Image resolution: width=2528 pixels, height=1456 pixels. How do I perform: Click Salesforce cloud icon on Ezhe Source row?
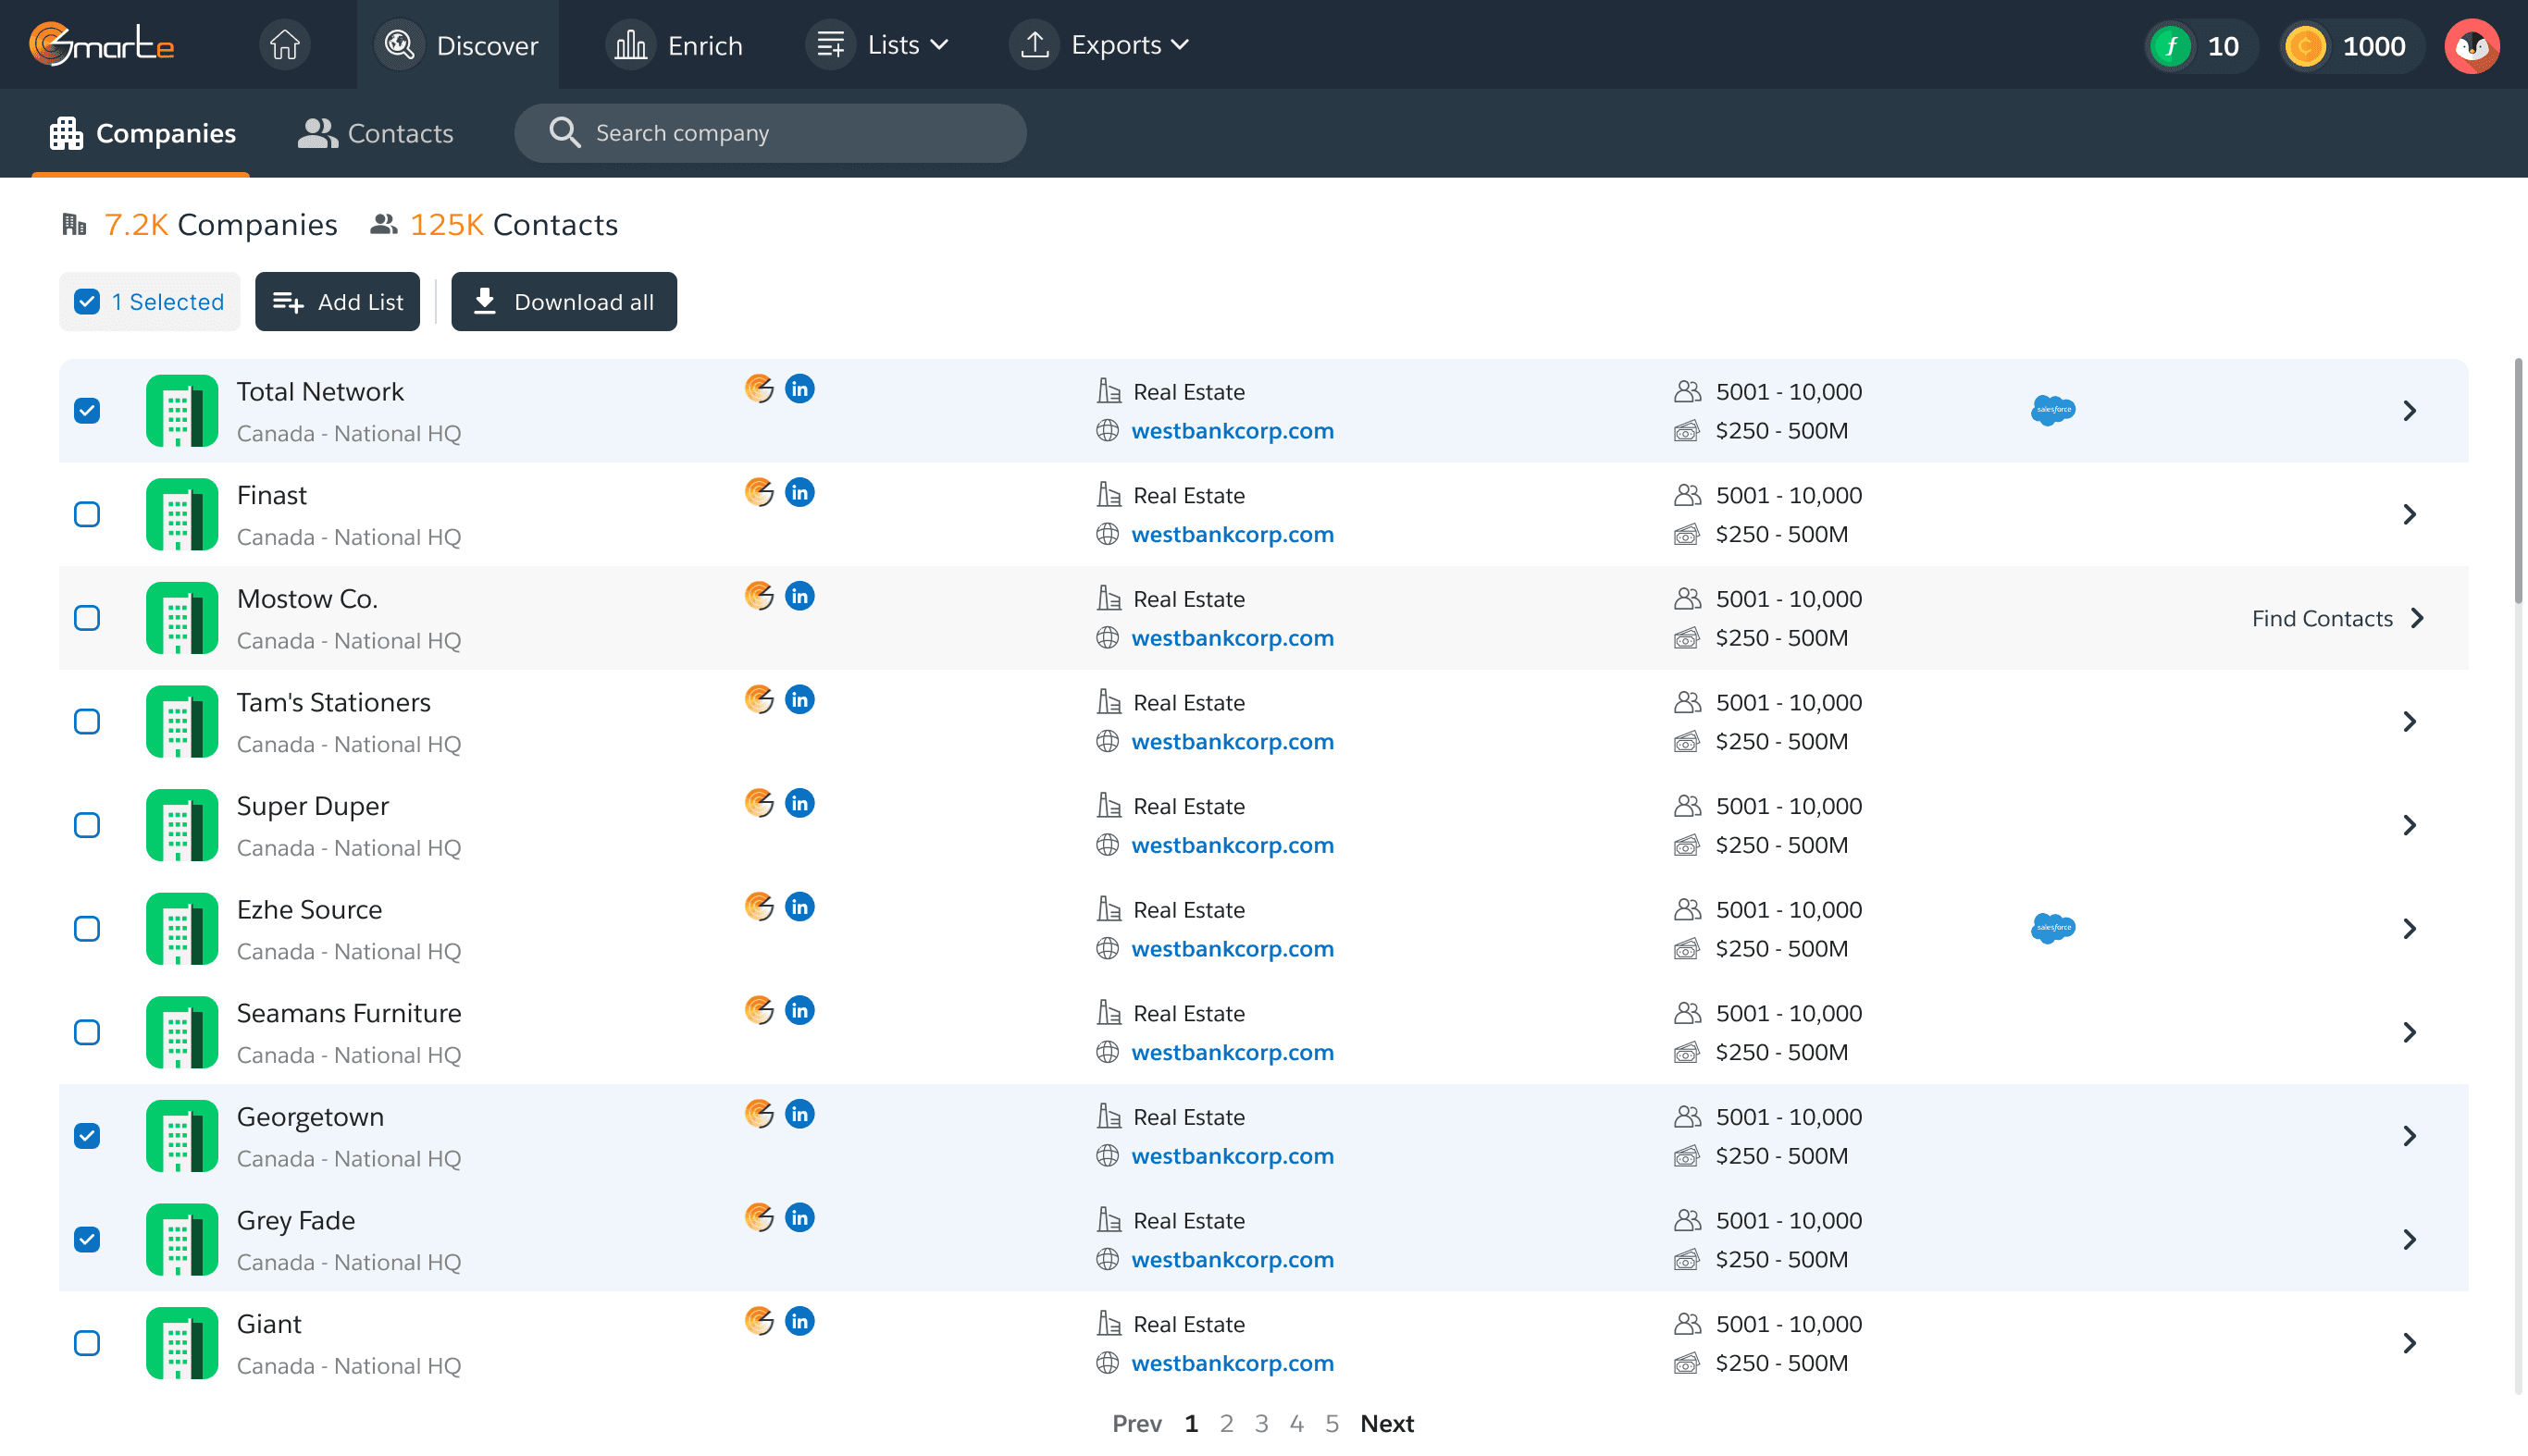(2052, 928)
